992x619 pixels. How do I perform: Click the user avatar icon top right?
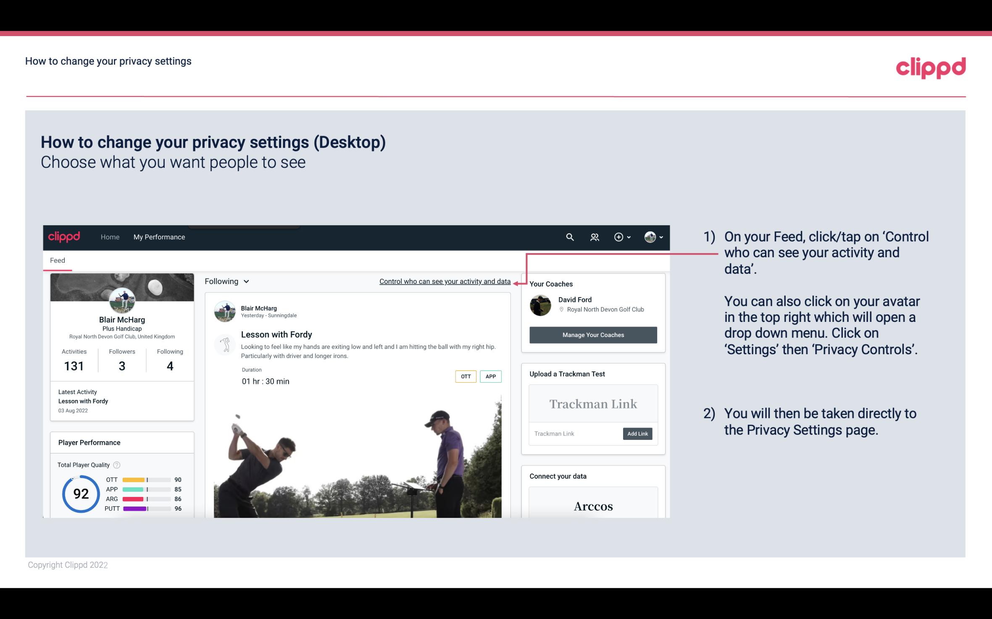[x=650, y=237]
